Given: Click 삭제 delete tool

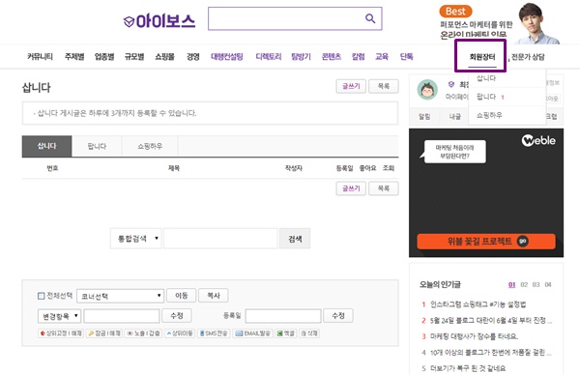Looking at the screenshot, I should click(x=309, y=333).
